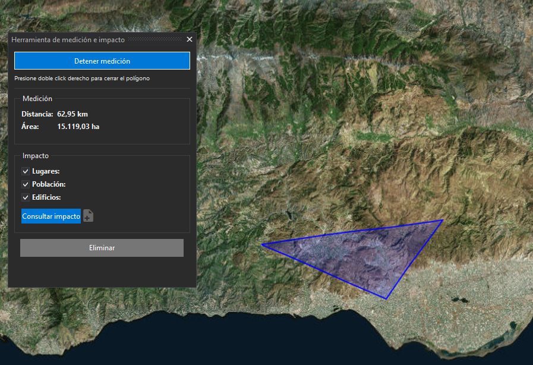Click the polygon's western vertex
This screenshot has height=365, width=533.
click(x=261, y=244)
